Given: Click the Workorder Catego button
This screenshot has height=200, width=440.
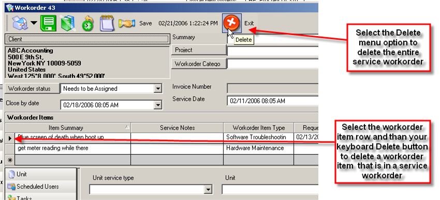Looking at the screenshot, I should tap(199, 64).
